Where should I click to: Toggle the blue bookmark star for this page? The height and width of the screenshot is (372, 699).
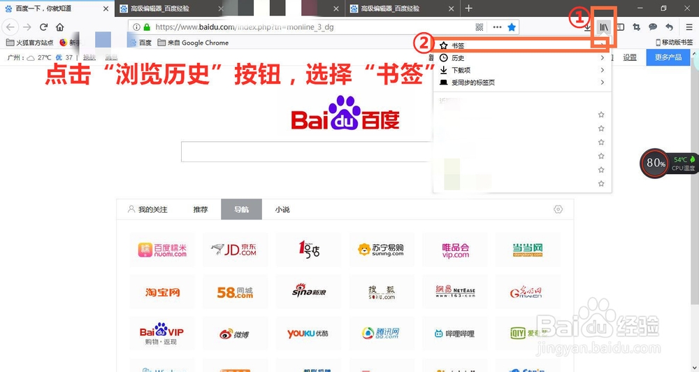(x=512, y=27)
